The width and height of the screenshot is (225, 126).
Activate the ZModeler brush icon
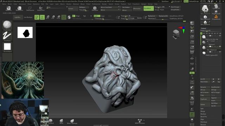(95, 8)
